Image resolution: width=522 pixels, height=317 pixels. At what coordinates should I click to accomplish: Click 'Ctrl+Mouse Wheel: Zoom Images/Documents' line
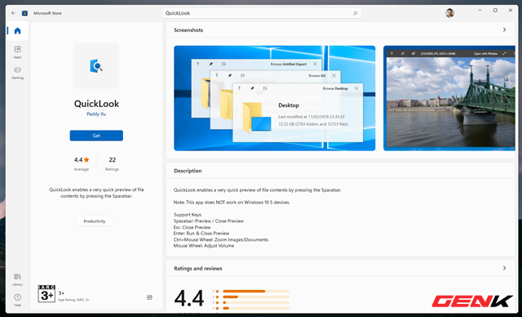point(221,239)
